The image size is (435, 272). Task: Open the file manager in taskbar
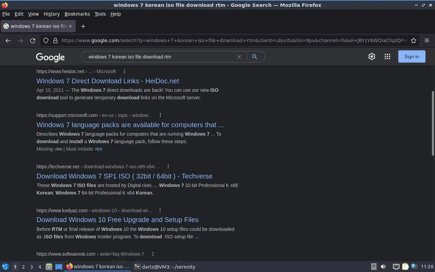(49, 267)
